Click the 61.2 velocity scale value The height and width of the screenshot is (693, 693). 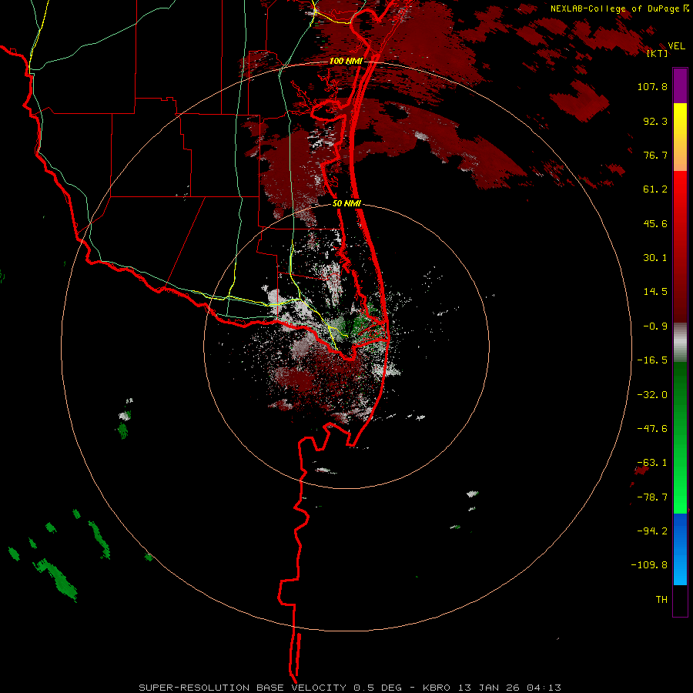tap(655, 189)
